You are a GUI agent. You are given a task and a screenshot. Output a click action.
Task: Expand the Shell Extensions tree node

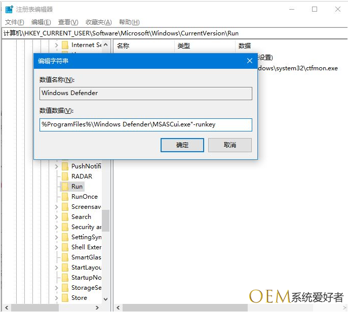[57, 247]
